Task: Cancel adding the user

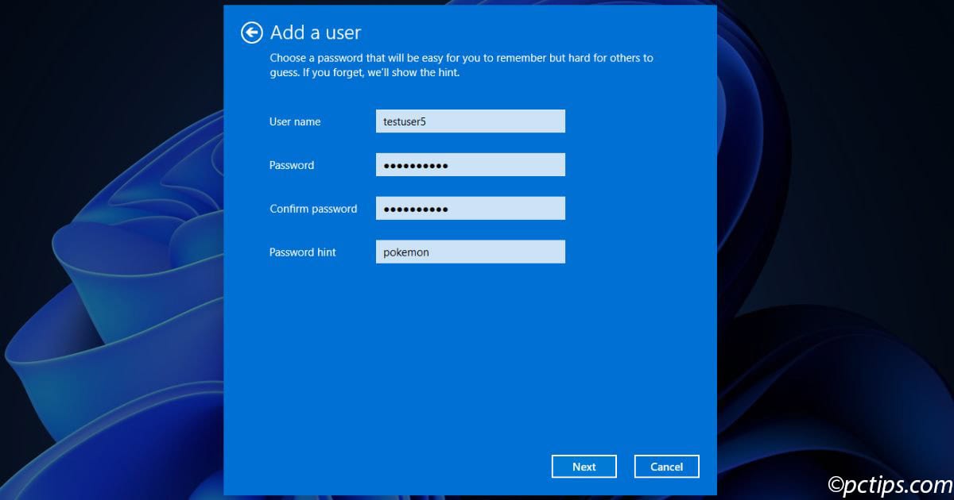Action: click(667, 467)
